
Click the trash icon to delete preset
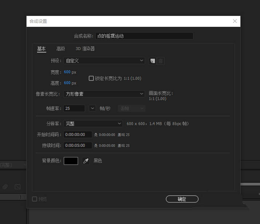click(x=160, y=61)
